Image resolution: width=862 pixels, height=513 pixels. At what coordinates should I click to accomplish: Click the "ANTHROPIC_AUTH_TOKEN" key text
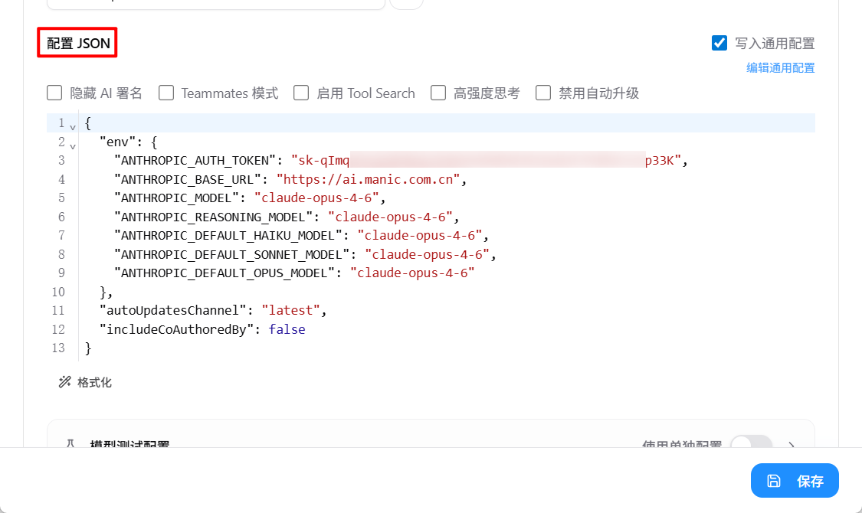point(195,160)
